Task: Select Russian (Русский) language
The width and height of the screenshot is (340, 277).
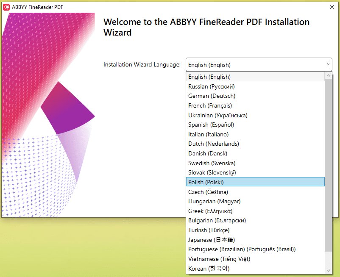Action: 255,86
